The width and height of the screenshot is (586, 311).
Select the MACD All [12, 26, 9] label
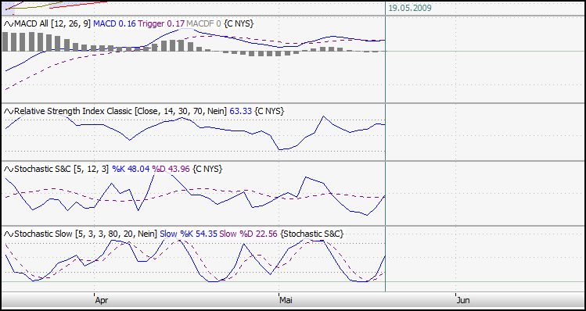coord(52,24)
